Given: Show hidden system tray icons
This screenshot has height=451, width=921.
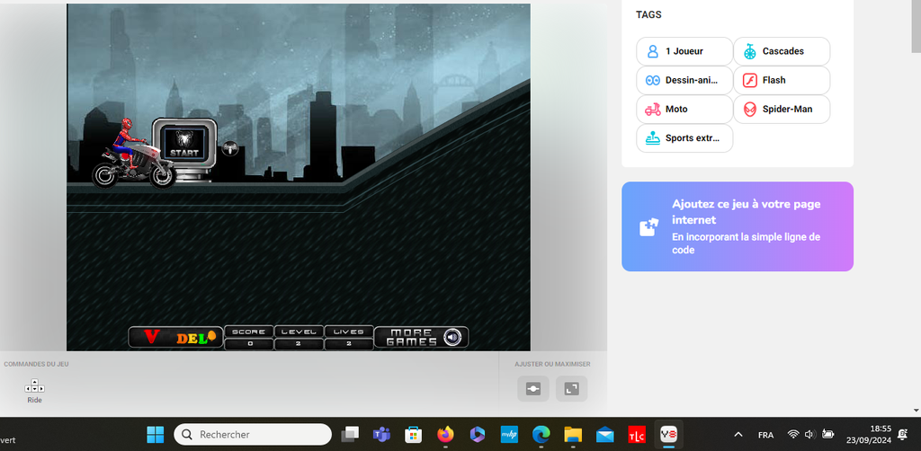Looking at the screenshot, I should click(x=738, y=435).
